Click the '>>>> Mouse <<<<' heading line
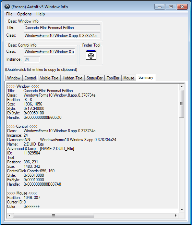The height and width of the screenshot is (225, 192). point(22,193)
